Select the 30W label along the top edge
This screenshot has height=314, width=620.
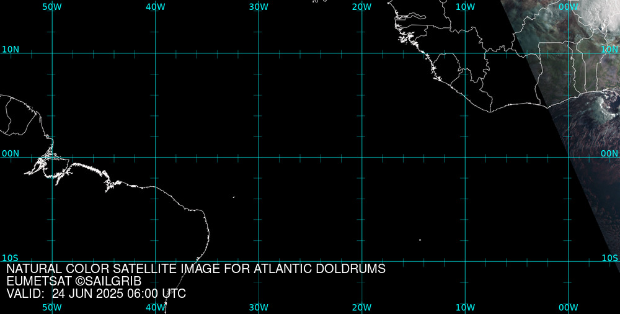pos(259,7)
